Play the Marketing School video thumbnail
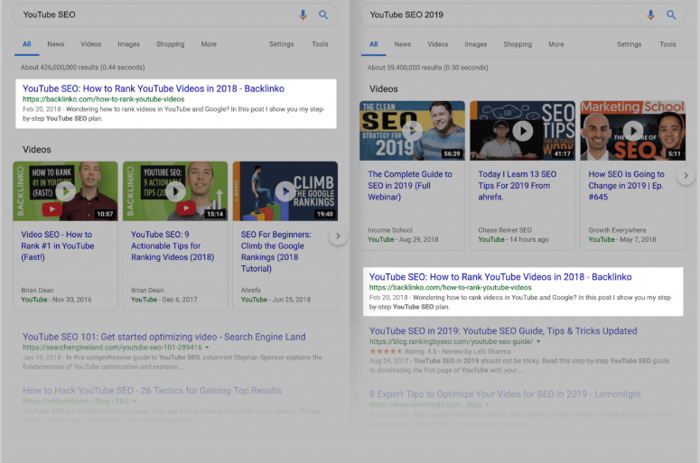This screenshot has height=463, width=700. coord(632,131)
